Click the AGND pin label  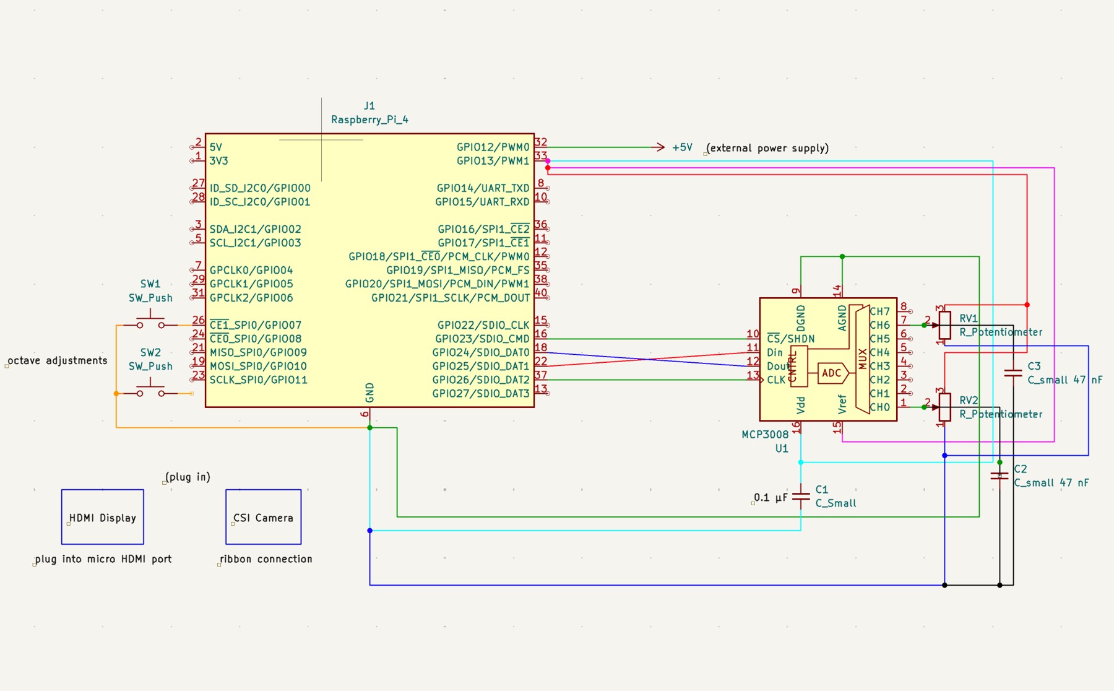click(x=842, y=318)
